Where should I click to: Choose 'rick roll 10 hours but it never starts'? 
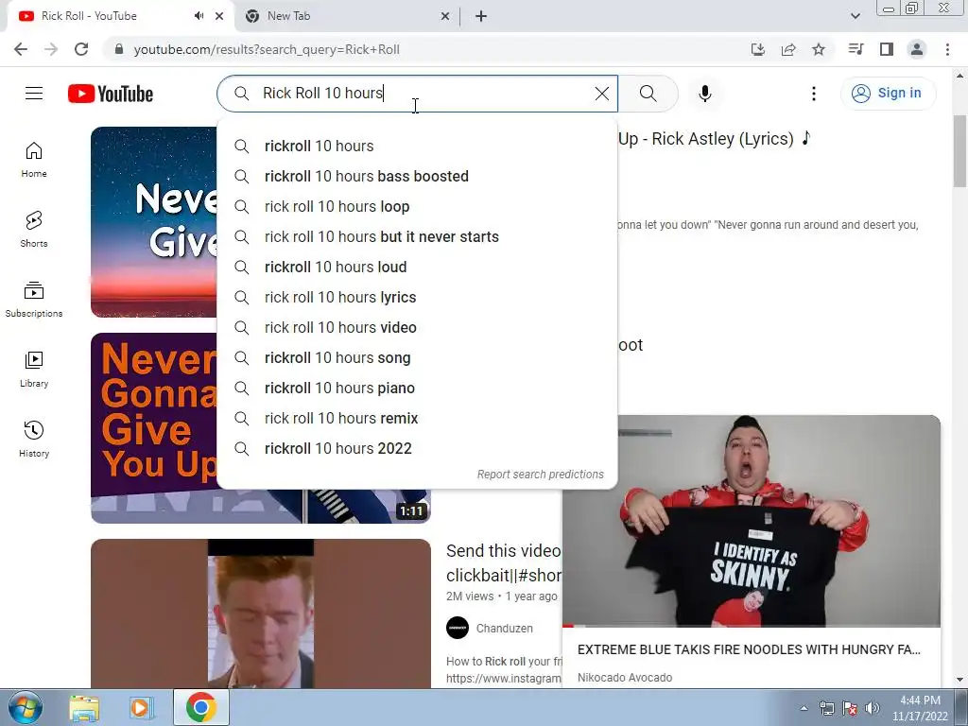pos(417,237)
